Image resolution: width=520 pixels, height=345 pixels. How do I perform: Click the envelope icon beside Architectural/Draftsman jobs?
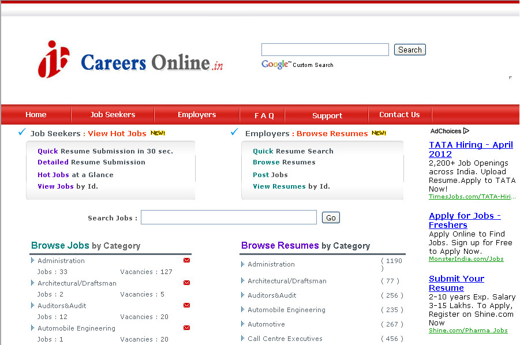[186, 283]
